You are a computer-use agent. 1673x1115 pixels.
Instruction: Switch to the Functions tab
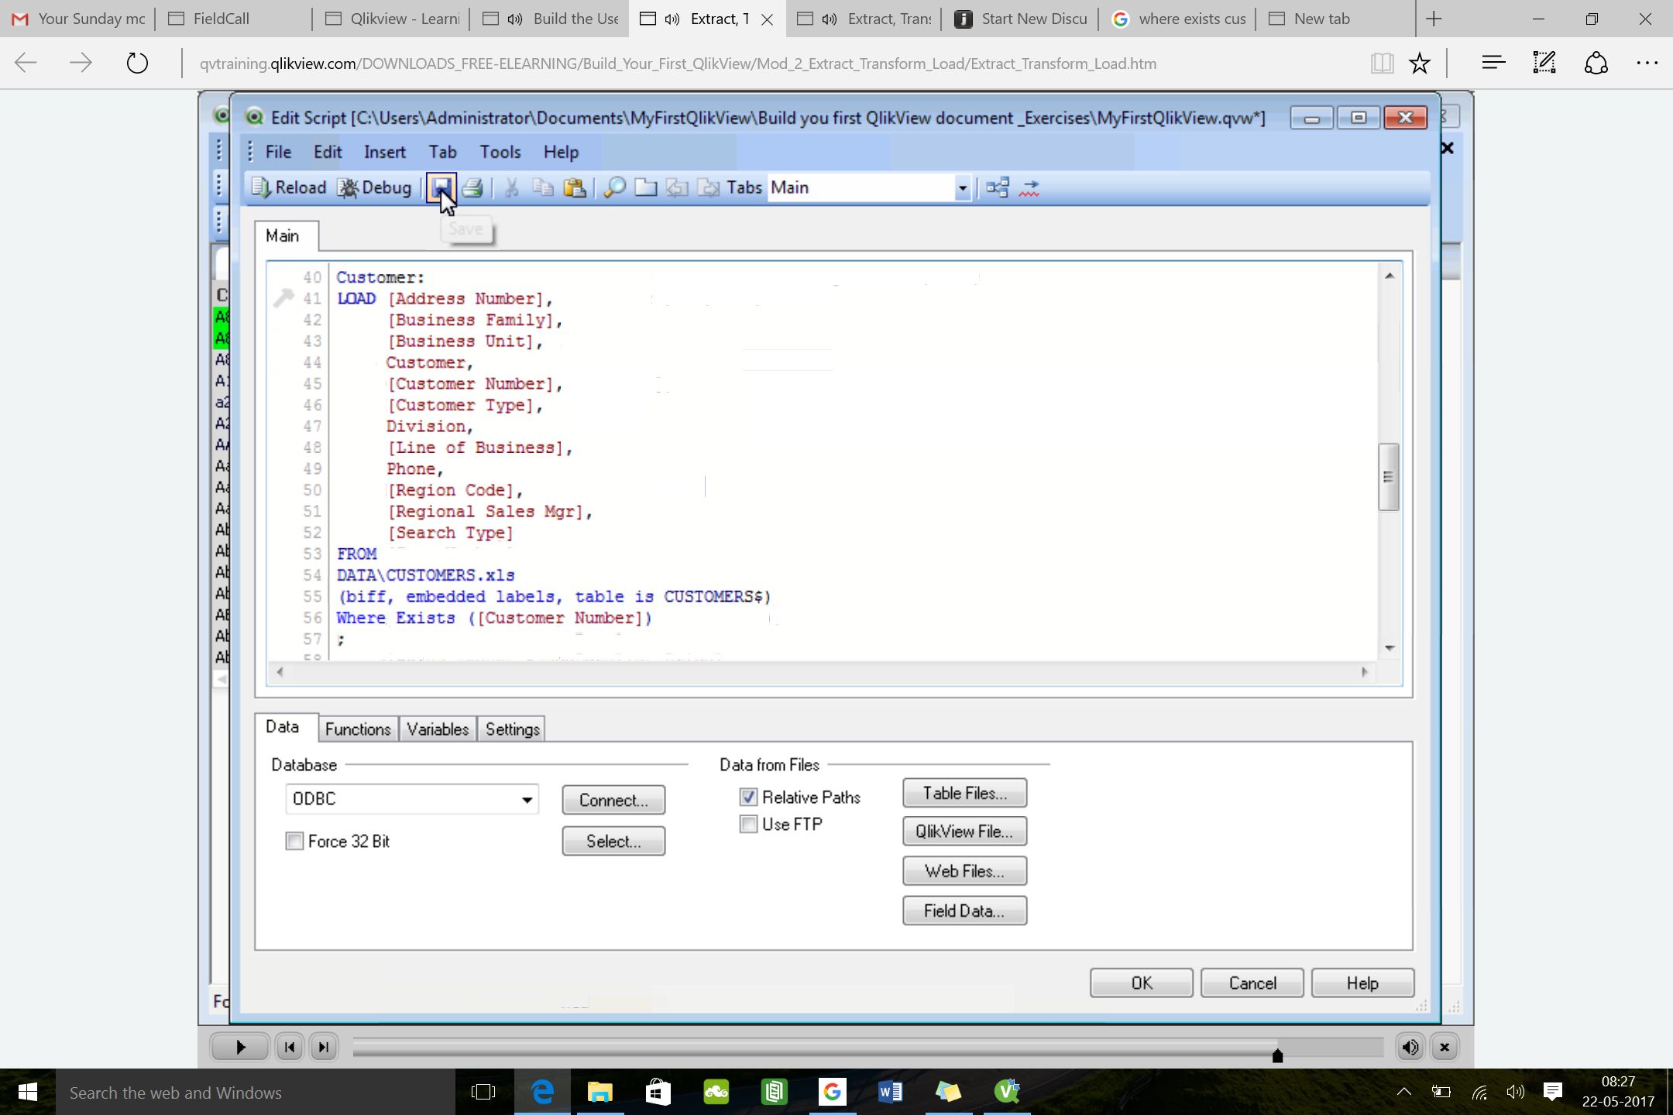point(358,729)
